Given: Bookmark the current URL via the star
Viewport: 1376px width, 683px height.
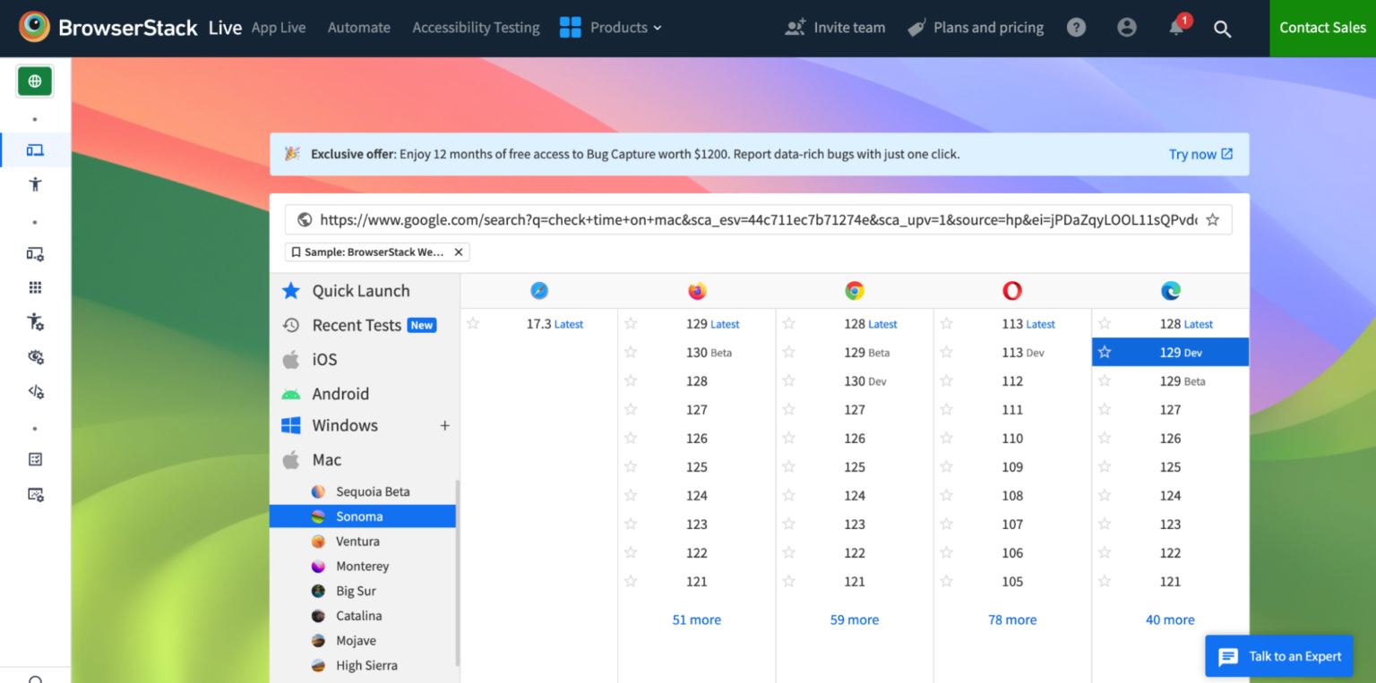Looking at the screenshot, I should click(1213, 218).
